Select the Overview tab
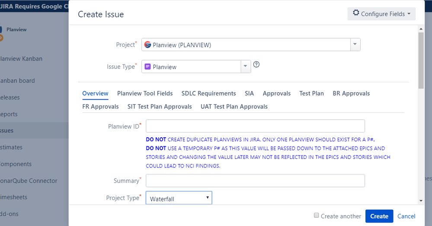This screenshot has width=432, height=226. click(95, 93)
